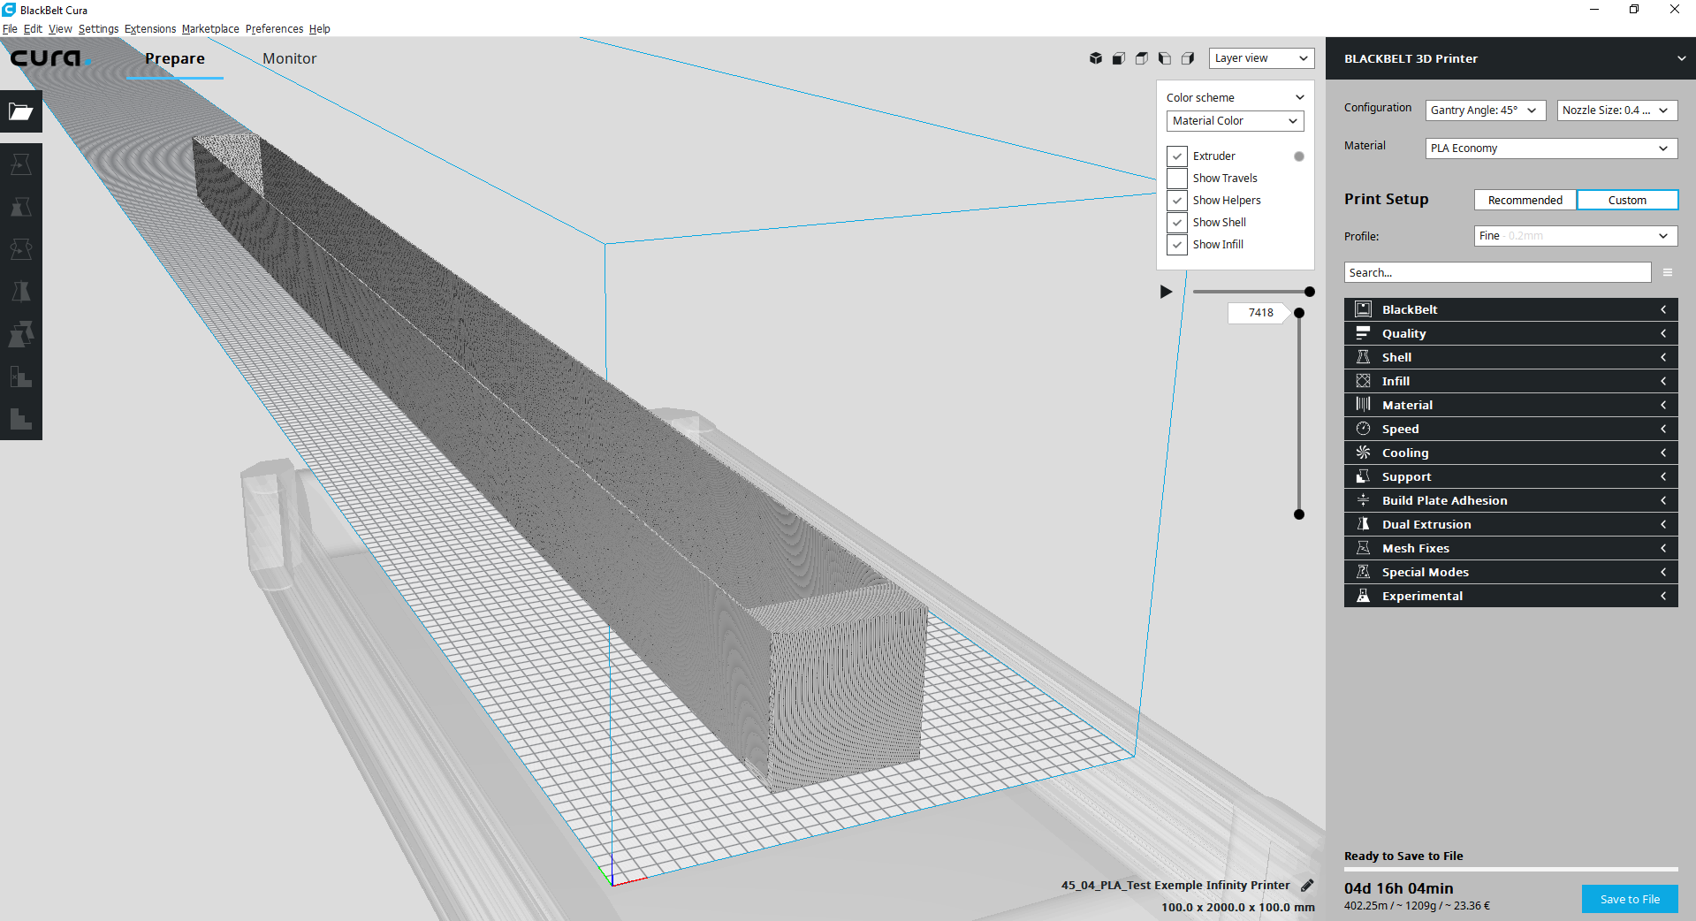
Task: Select the Mirror tool in left toolbar
Action: [x=21, y=292]
